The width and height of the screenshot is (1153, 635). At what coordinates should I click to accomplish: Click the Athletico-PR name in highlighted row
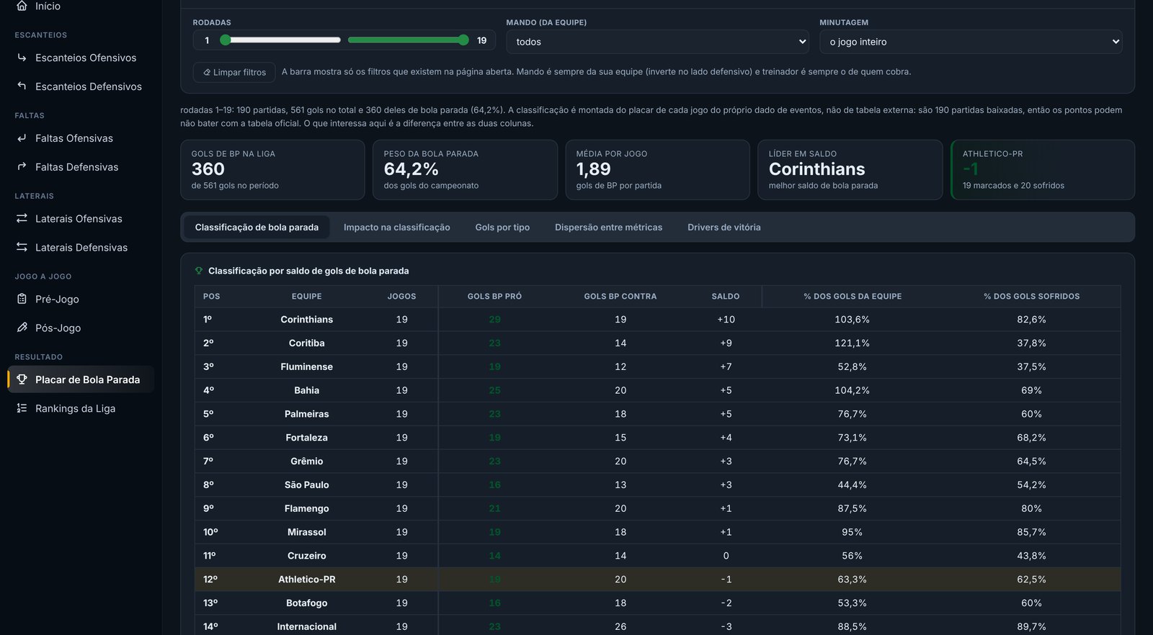click(x=307, y=580)
